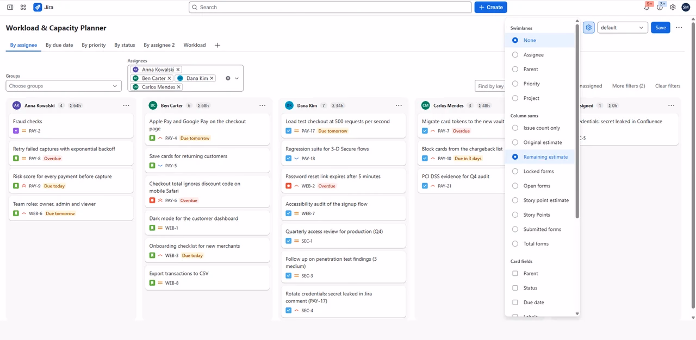Click the epic icon on PAY-2 card
The width and height of the screenshot is (696, 340).
coord(16,131)
